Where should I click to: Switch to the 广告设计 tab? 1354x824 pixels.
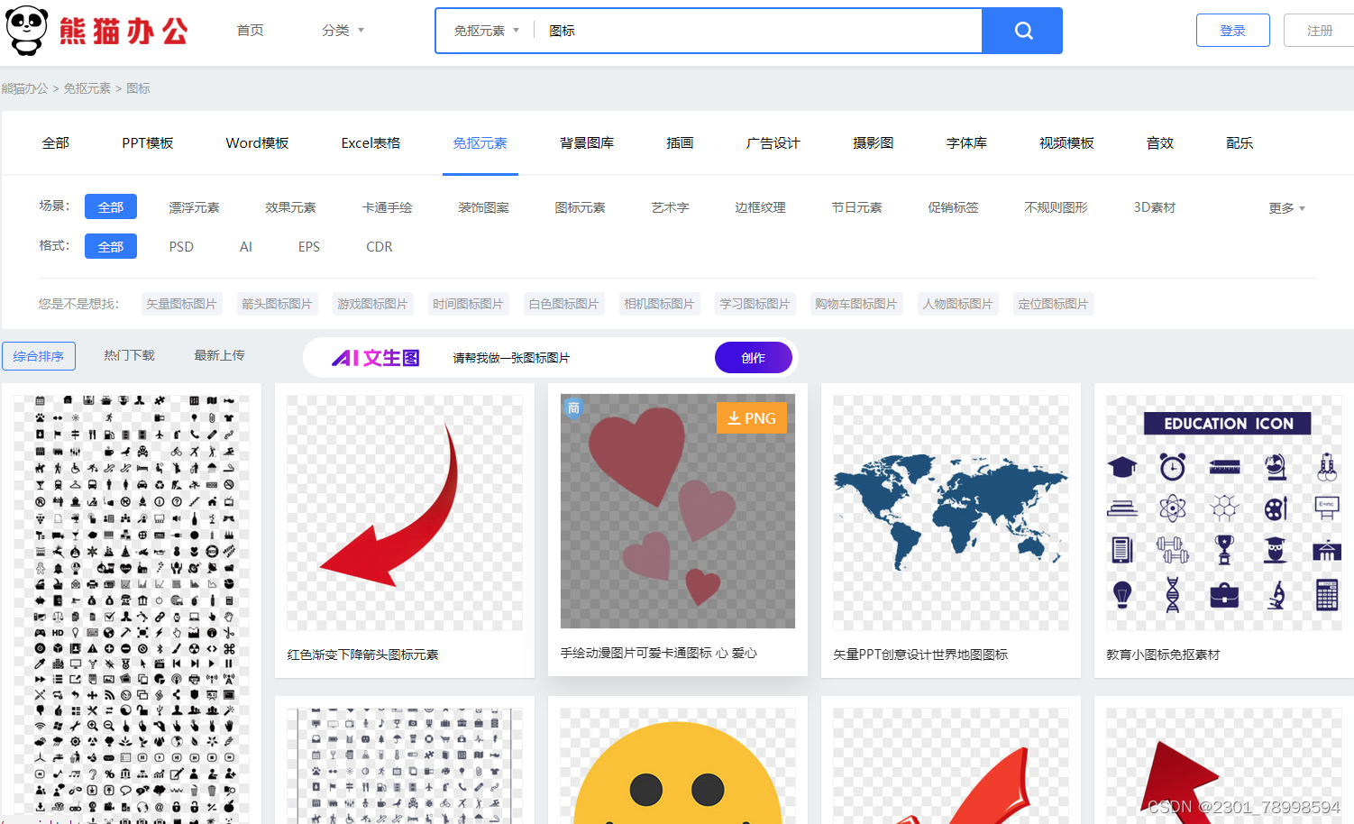773,143
